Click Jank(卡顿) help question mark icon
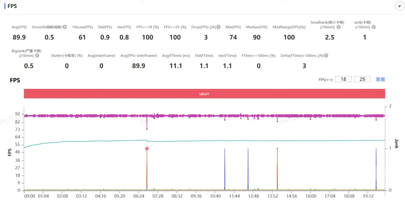 click(x=373, y=27)
